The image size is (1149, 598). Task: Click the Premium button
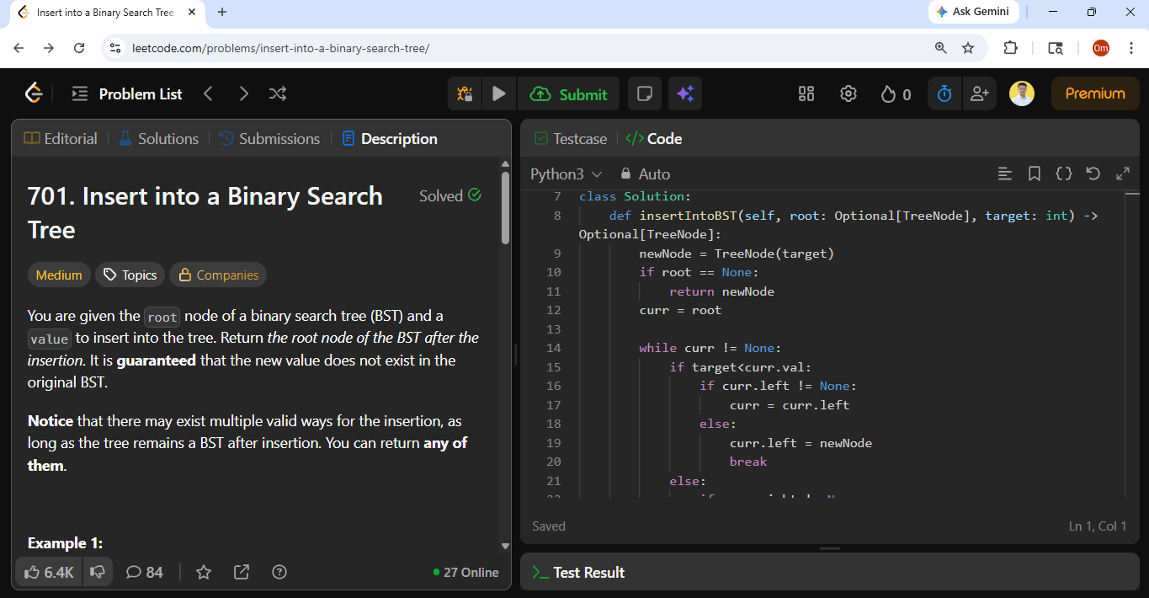(1094, 93)
